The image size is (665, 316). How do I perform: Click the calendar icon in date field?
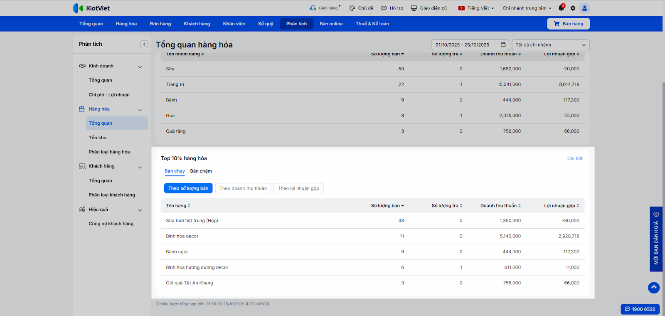503,45
